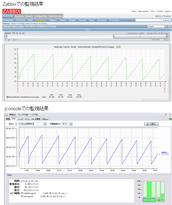This screenshot has height=205, width=172.
Task: Click the hadoop-name-node host link
Action: click(14, 26)
